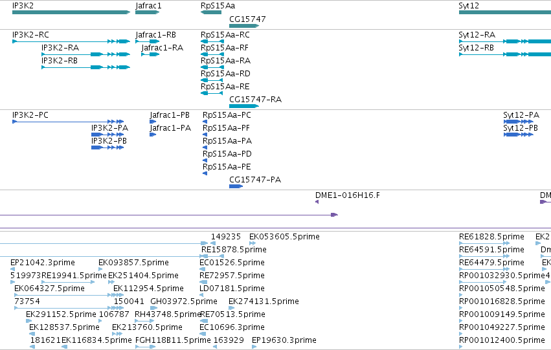Select EST EK291152.5prime

29,321
